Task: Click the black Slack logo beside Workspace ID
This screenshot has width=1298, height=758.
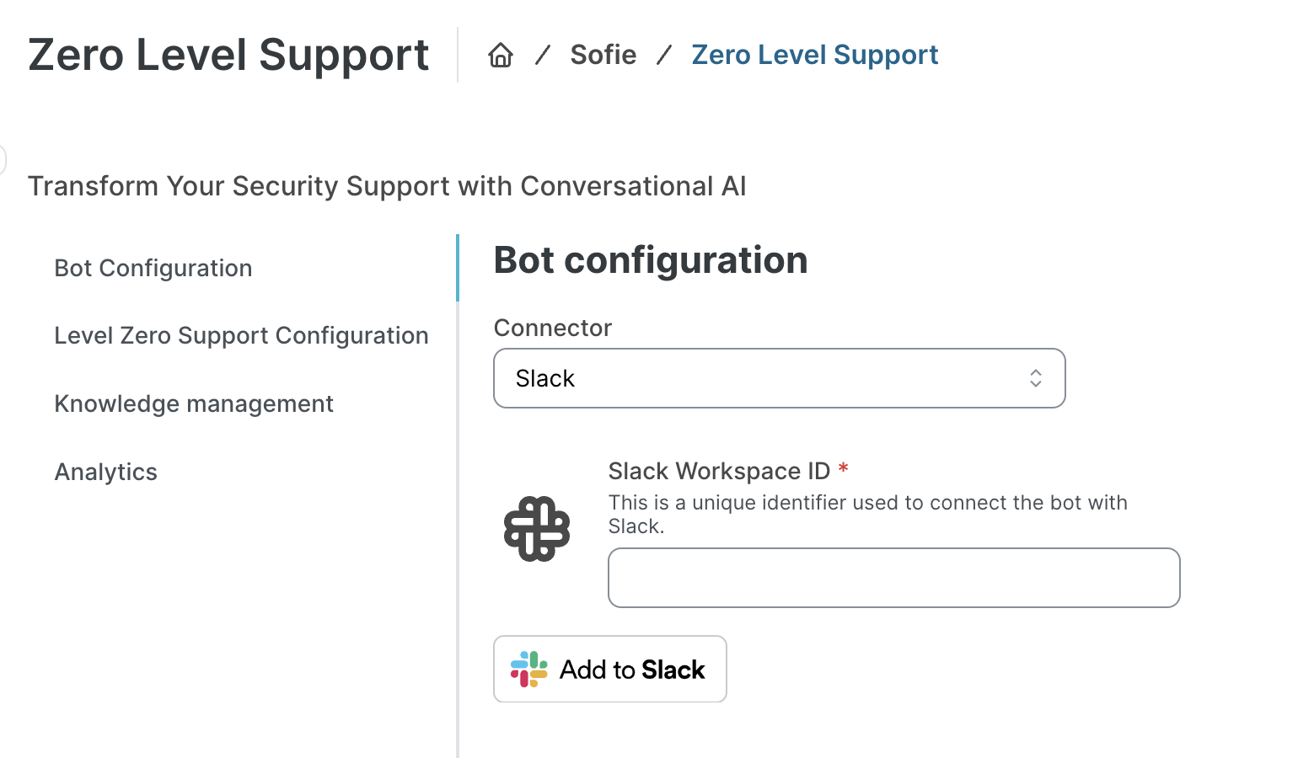Action: (x=537, y=528)
